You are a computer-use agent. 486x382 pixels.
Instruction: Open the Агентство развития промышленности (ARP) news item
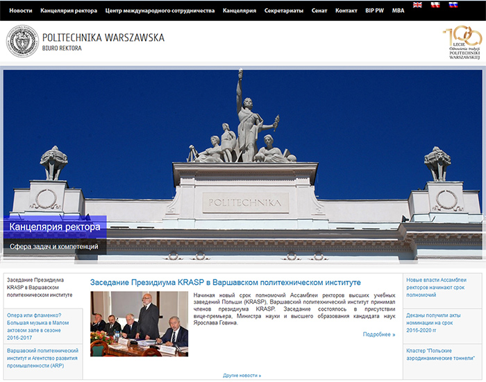pyautogui.click(x=43, y=358)
